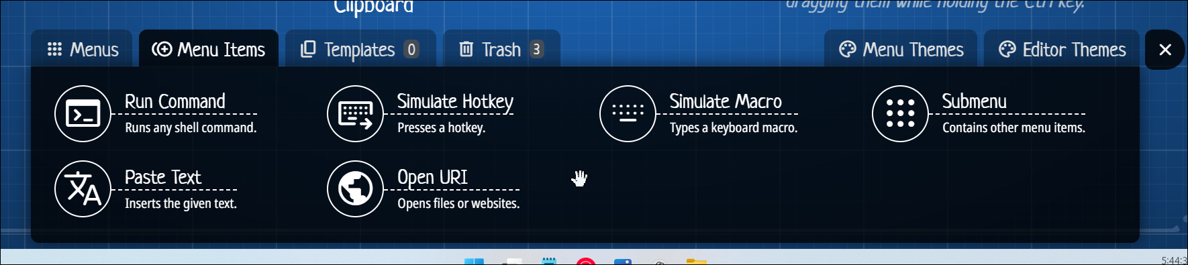1188x265 pixels.
Task: Click "Types a keyboard macro." description
Action: point(734,127)
